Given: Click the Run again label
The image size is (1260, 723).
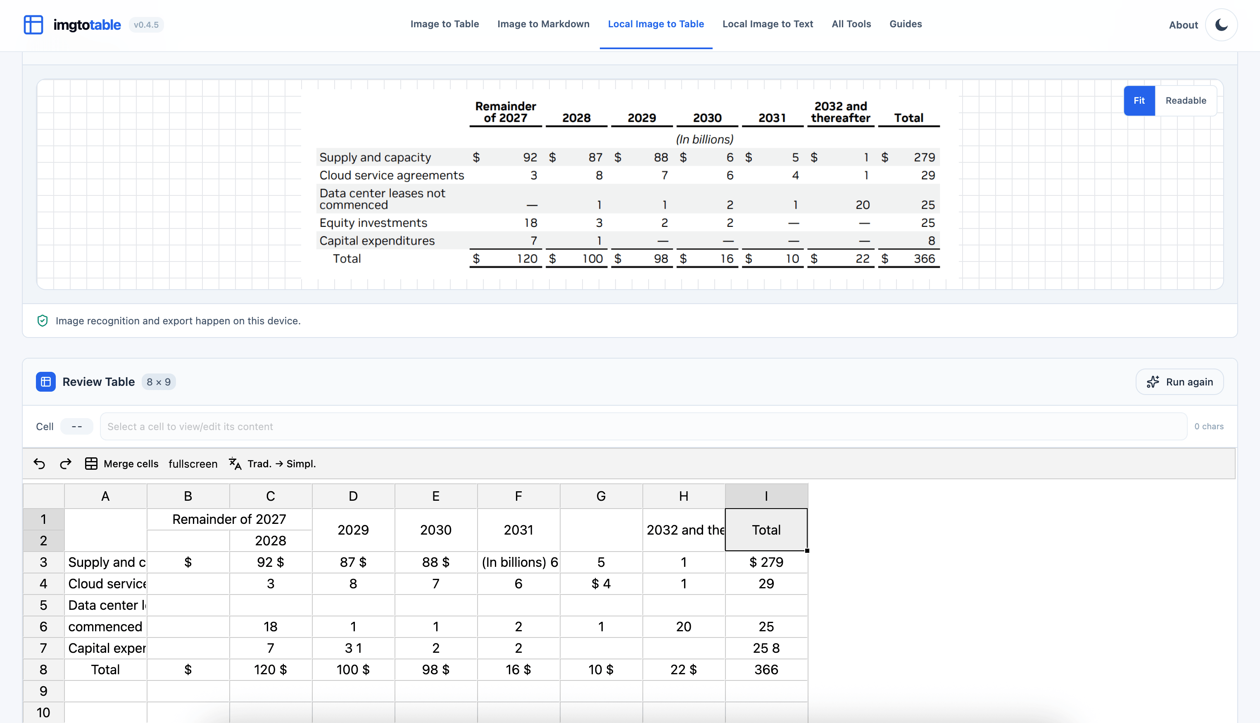Looking at the screenshot, I should tap(1189, 381).
